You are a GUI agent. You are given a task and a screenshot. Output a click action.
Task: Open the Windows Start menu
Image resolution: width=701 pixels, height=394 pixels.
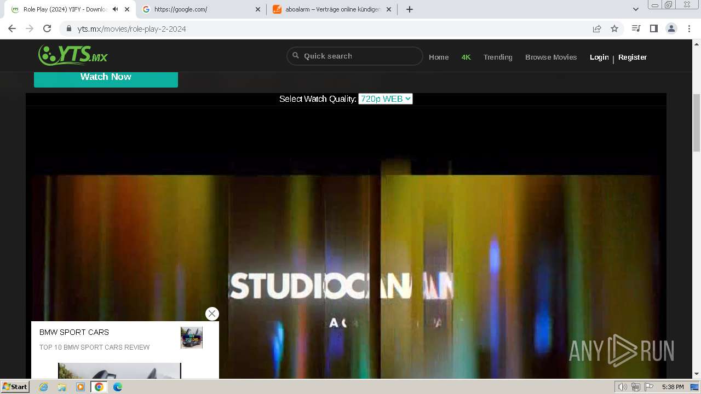click(x=15, y=386)
